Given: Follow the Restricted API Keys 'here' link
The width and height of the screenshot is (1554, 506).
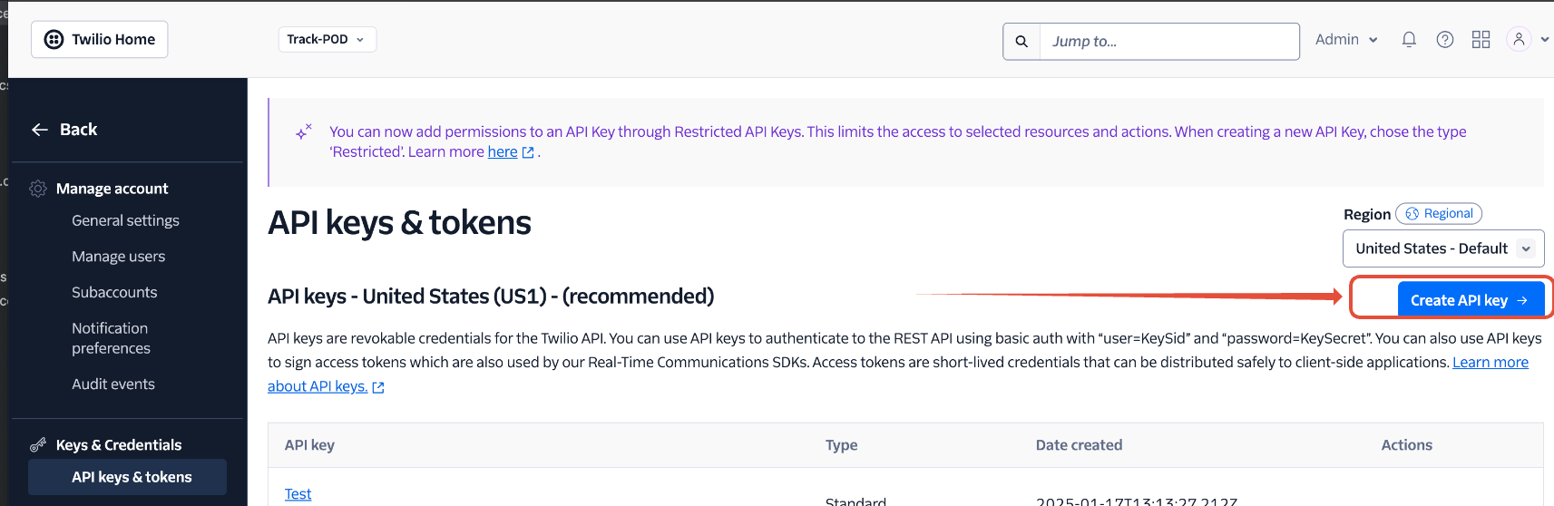Looking at the screenshot, I should point(503,152).
